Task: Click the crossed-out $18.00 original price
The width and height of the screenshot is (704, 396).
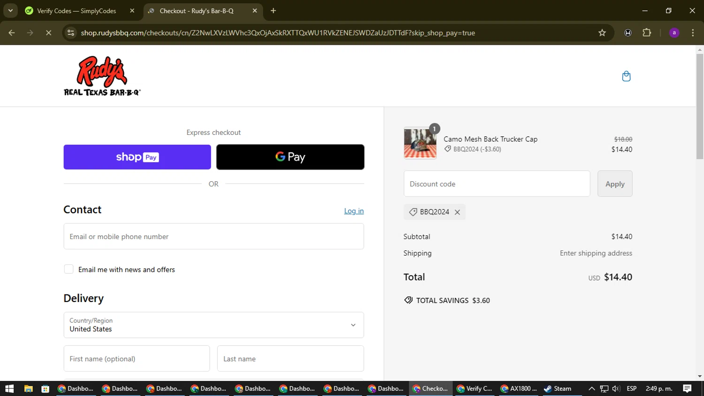Action: pyautogui.click(x=623, y=139)
